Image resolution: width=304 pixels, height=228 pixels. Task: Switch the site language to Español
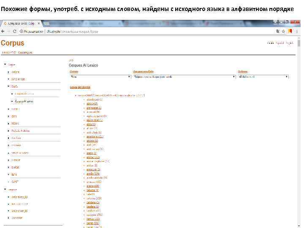280,43
